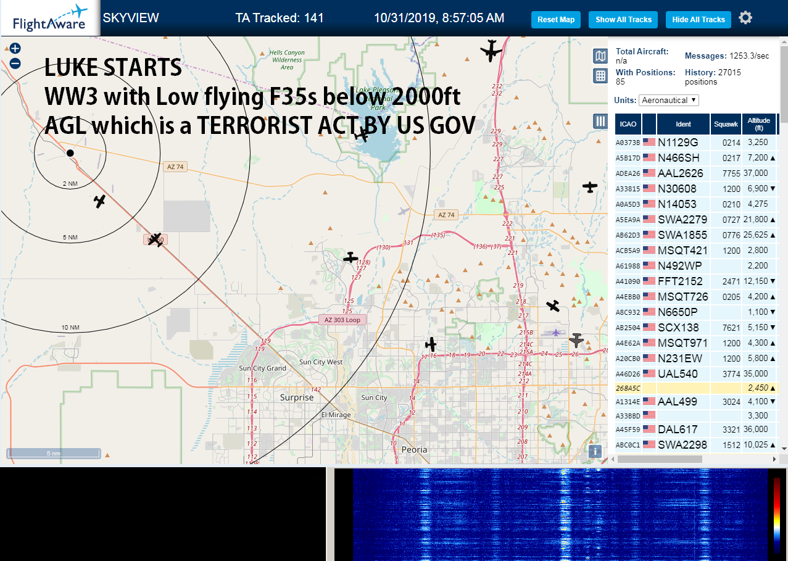Image resolution: width=788 pixels, height=561 pixels.
Task: Click the AZ 303 Loop road label
Action: click(342, 320)
